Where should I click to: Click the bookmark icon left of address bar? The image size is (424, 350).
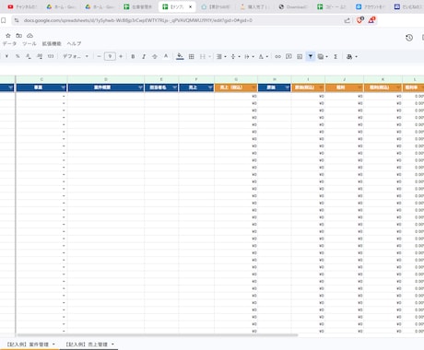point(4,20)
